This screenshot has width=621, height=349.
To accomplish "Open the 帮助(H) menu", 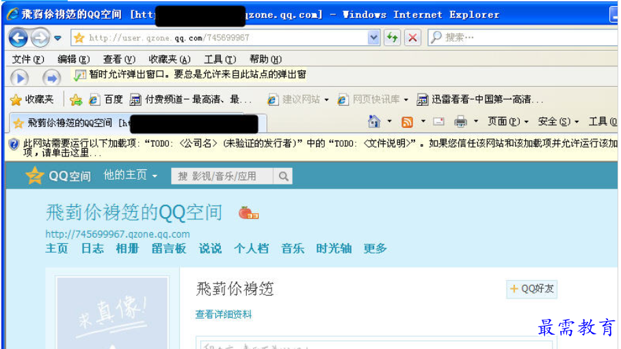I will (265, 59).
